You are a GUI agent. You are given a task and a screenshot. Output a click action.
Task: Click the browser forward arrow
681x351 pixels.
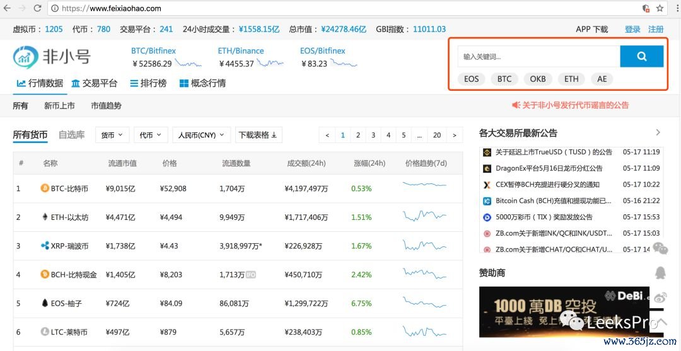click(x=22, y=8)
